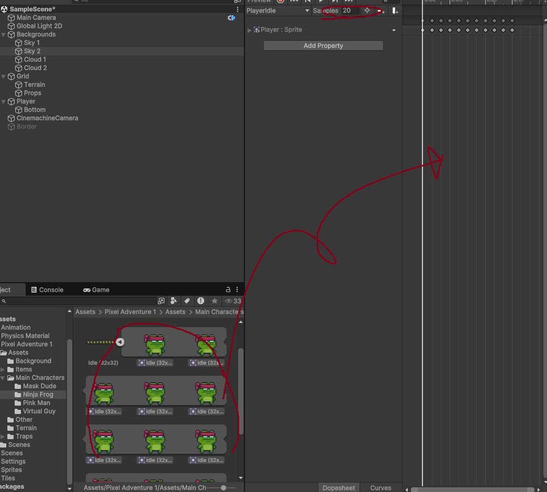Click the Console tab's list icon
Image resolution: width=547 pixels, height=492 pixels.
coord(34,289)
